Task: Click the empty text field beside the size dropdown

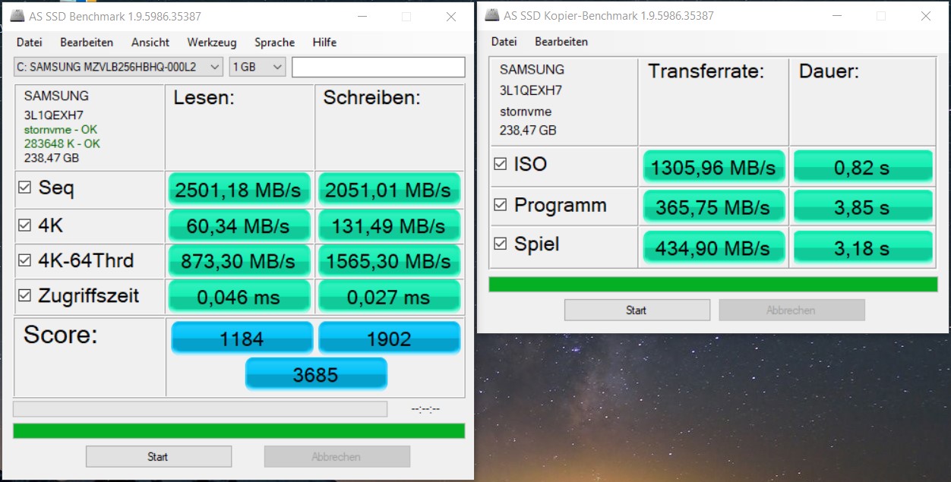Action: coord(378,67)
